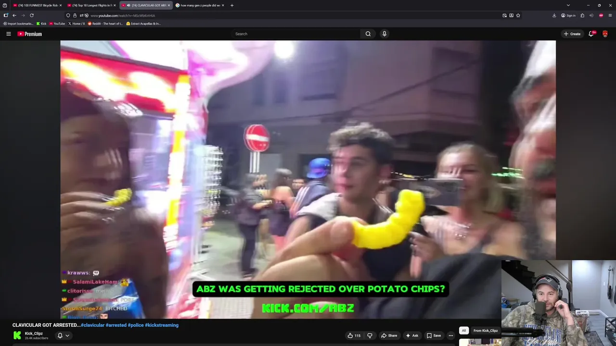This screenshot has height=346, width=616.
Task: Close the 100 FUNNIEST Bicycle Ride tab
Action: click(x=61, y=5)
